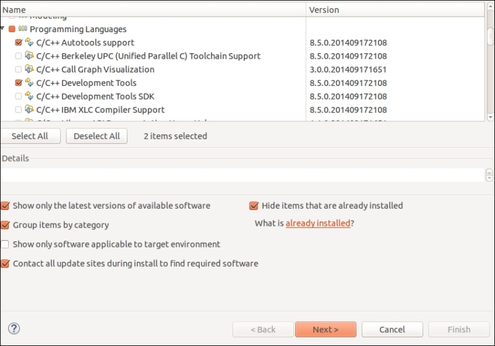Click the C/C++ Autotools support feature icon
Image resolution: width=495 pixels, height=346 pixels.
29,42
